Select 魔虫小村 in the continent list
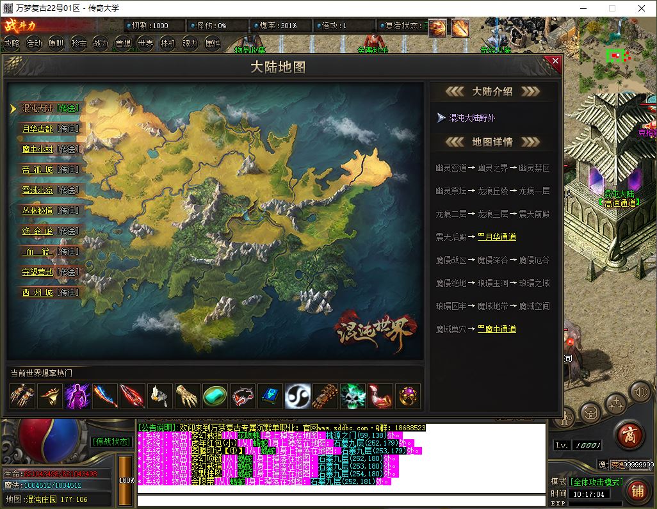This screenshot has height=509, width=657. [38, 149]
